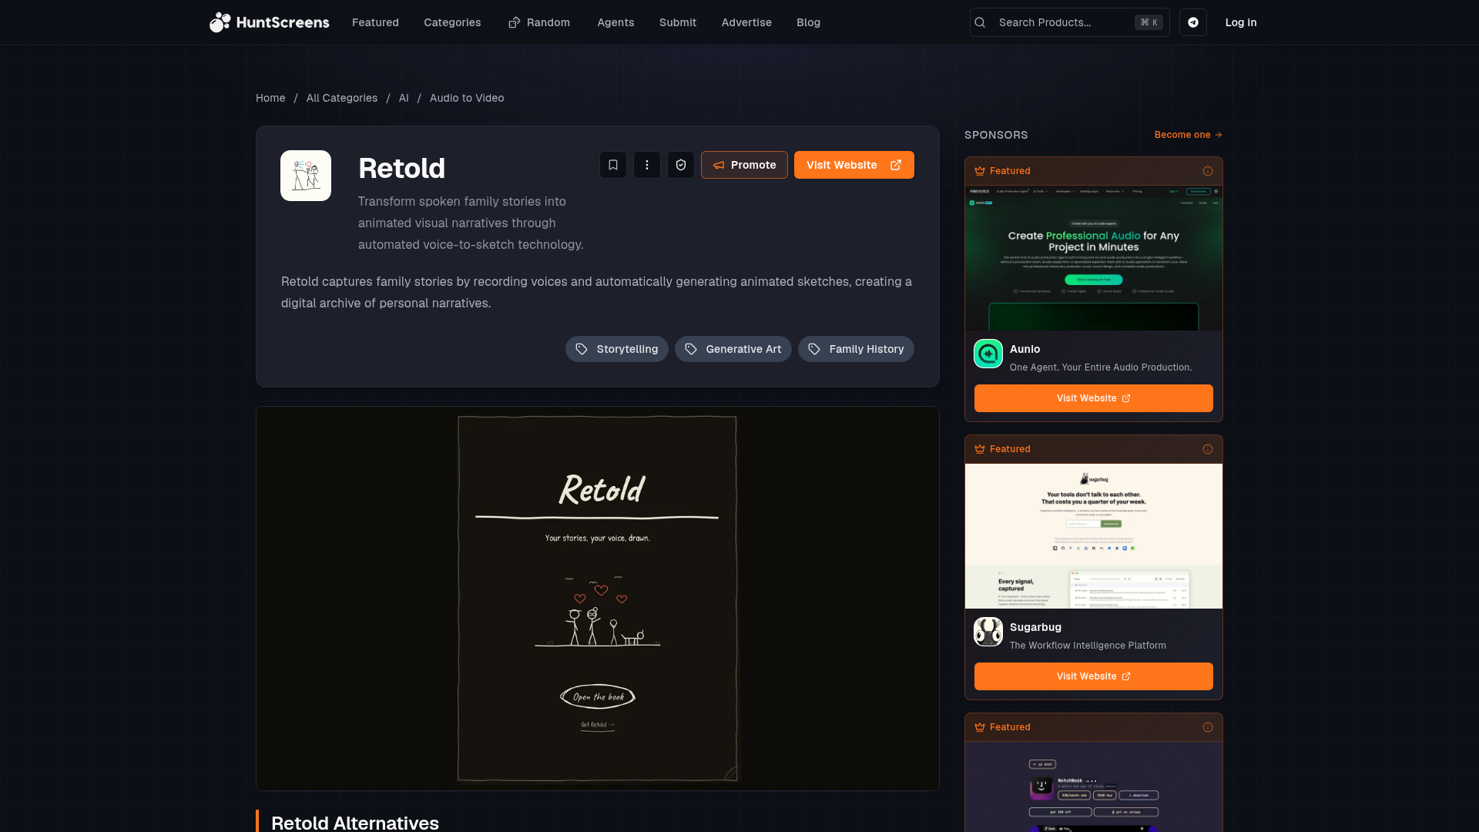Click crown Featured label on Aunio card
This screenshot has height=832, width=1479.
[1002, 171]
